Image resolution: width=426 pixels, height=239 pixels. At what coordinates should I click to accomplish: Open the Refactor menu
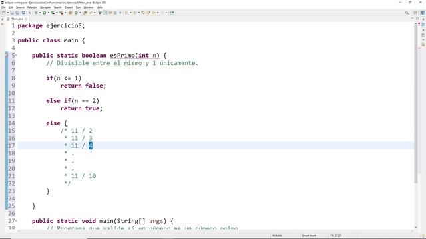point(32,7)
